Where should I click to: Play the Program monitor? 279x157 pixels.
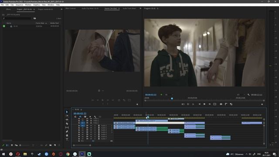(204, 104)
